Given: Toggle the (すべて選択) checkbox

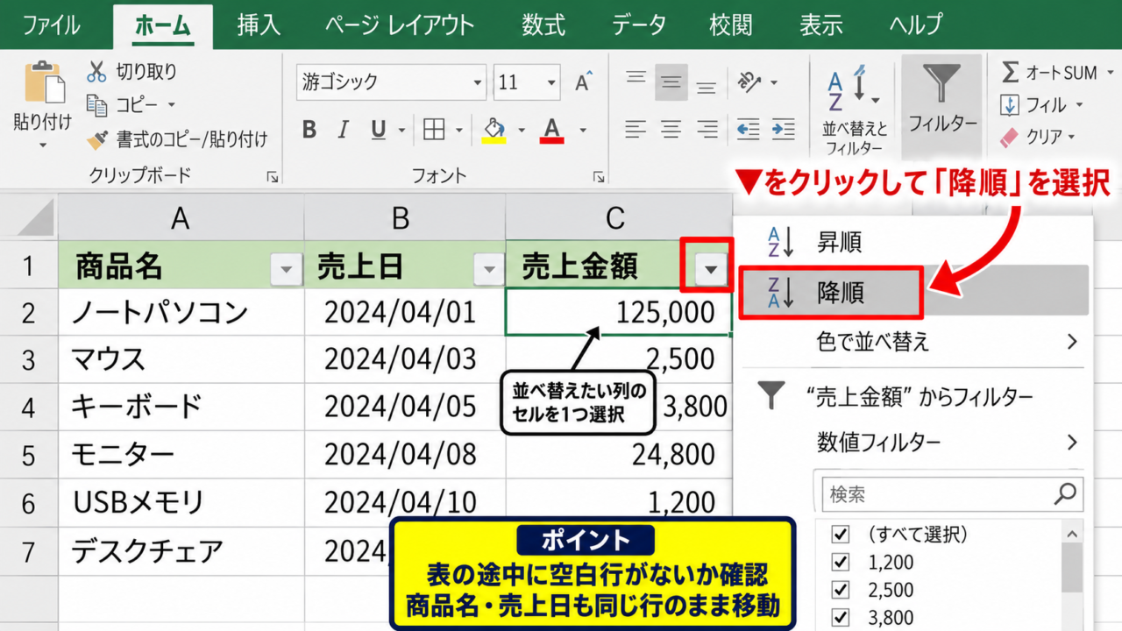Looking at the screenshot, I should 841,534.
